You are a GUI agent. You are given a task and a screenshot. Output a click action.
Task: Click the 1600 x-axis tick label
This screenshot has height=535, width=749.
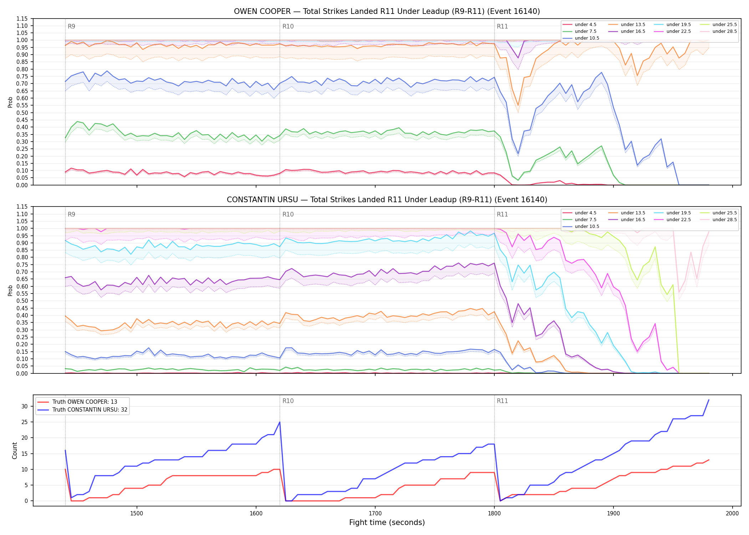[x=256, y=513]
